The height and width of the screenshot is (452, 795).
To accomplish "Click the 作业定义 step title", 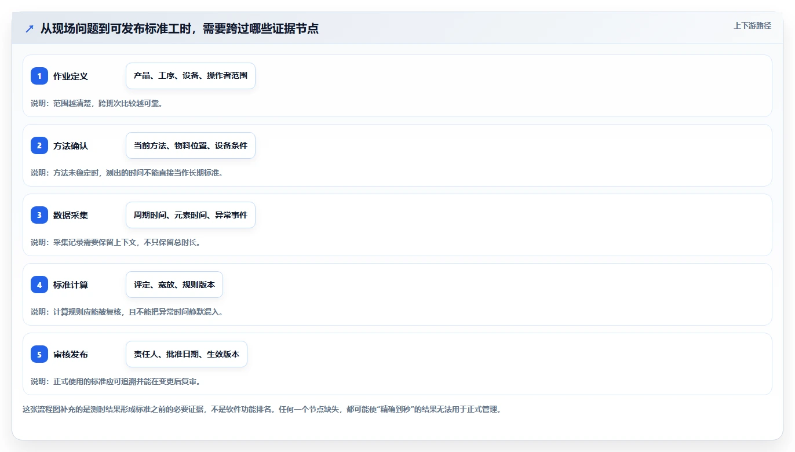I will [71, 76].
